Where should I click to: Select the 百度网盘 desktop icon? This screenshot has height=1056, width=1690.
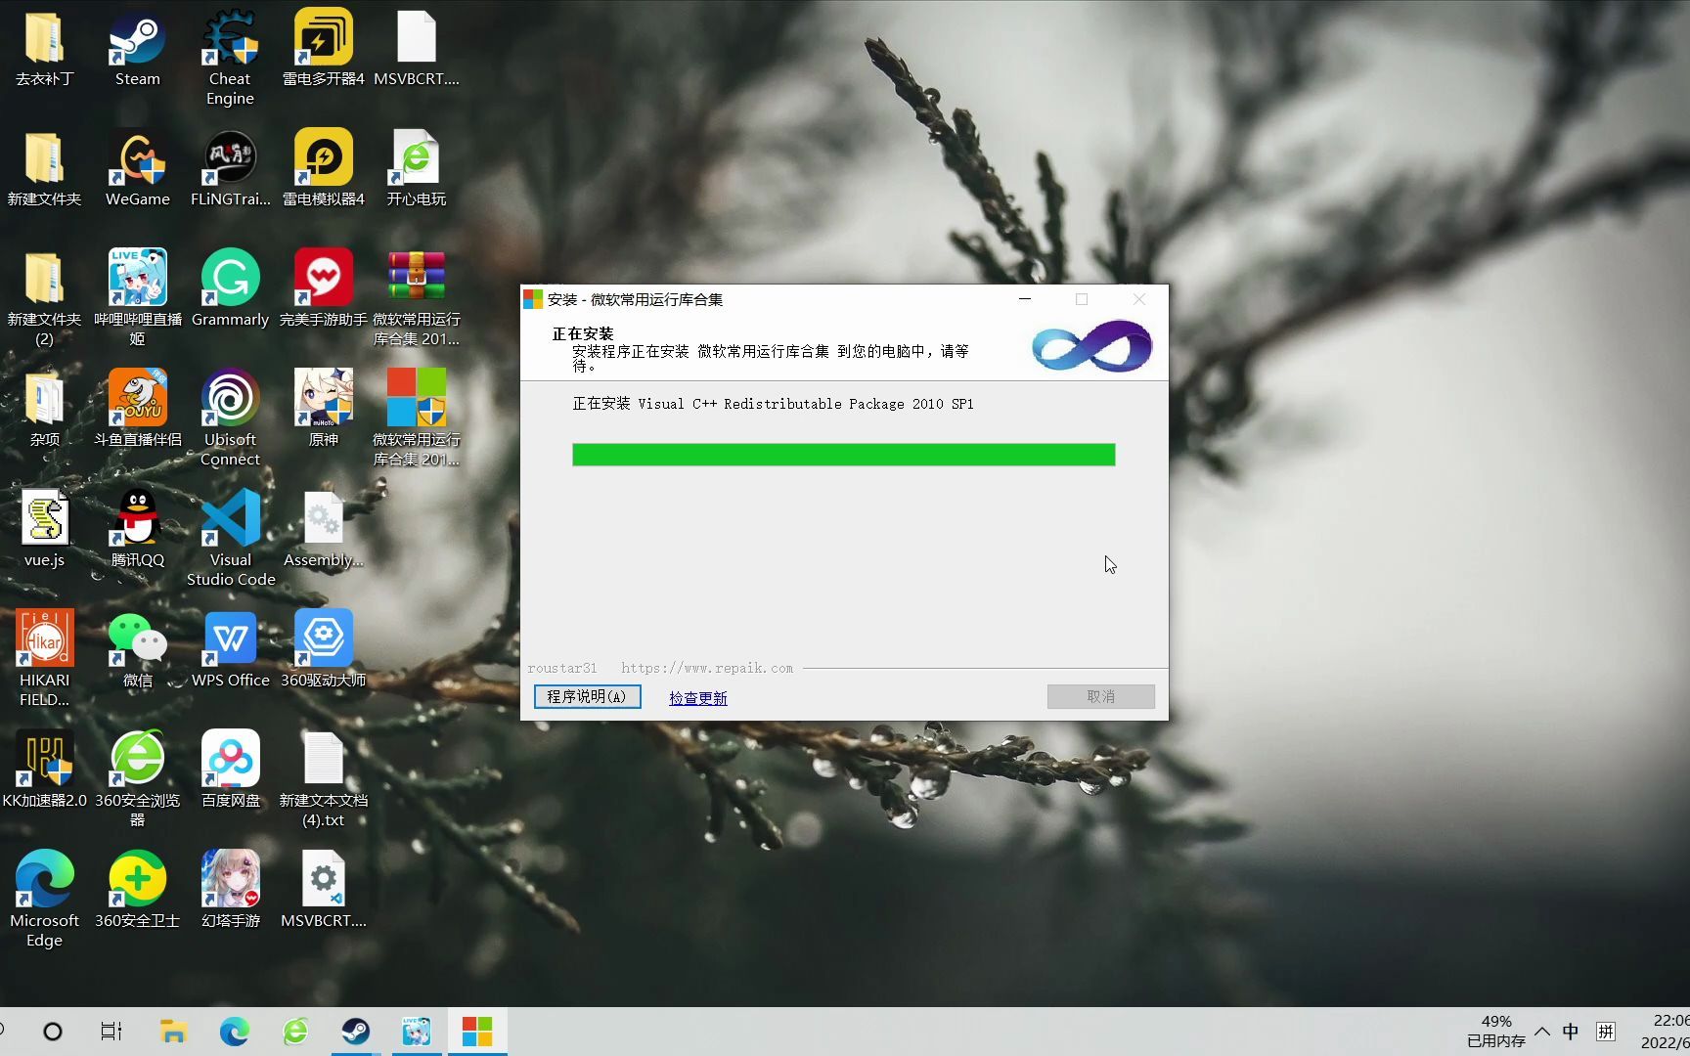point(230,770)
